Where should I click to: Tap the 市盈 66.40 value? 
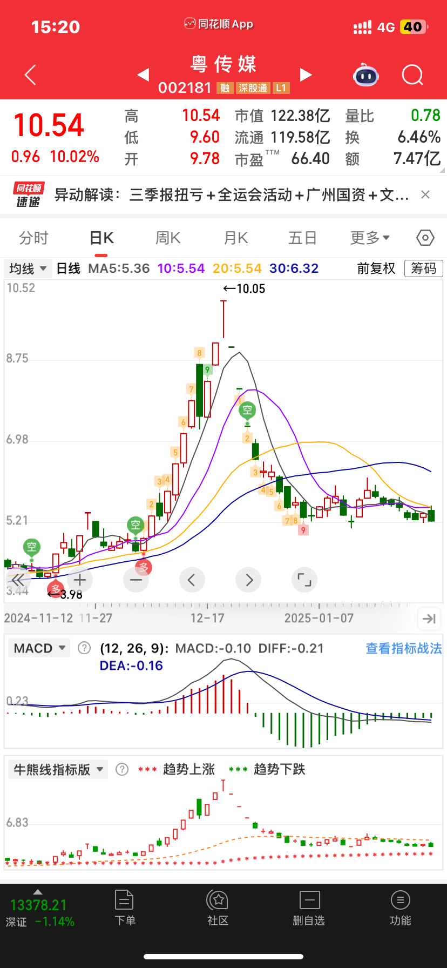coord(282,159)
